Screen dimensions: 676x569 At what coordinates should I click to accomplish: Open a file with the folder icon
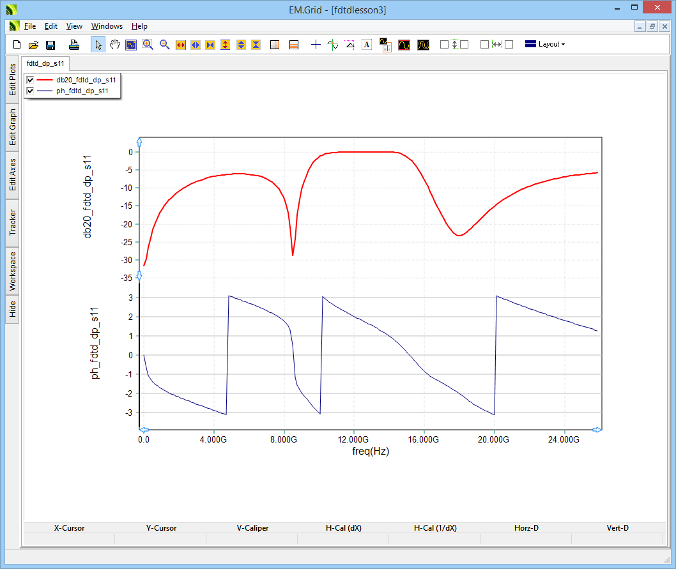point(34,45)
